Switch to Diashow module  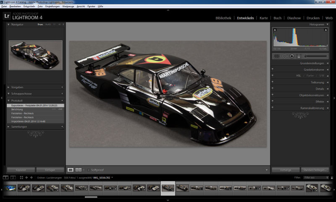tap(294, 18)
